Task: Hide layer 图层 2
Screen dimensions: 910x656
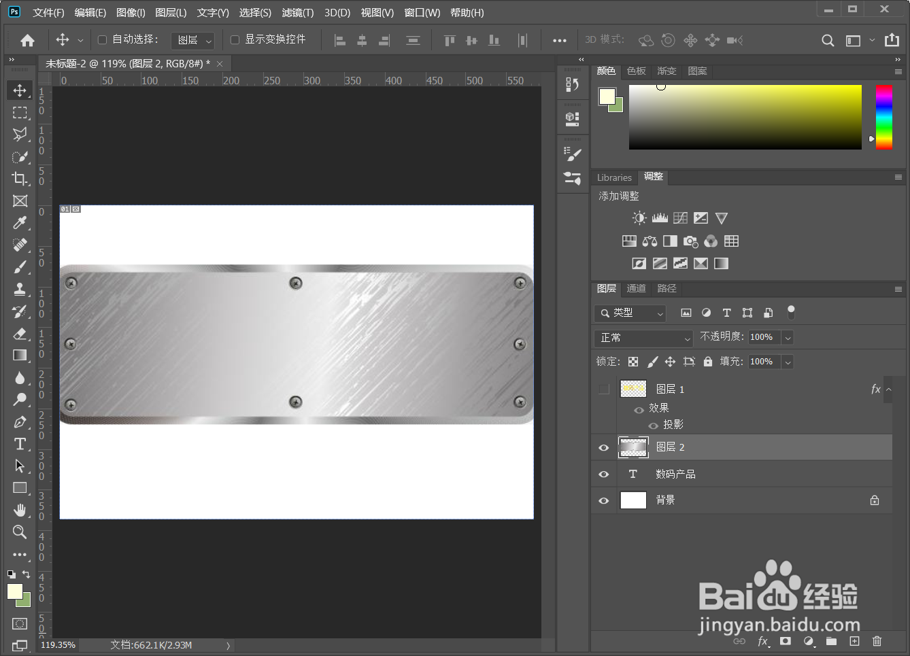Action: [x=604, y=447]
